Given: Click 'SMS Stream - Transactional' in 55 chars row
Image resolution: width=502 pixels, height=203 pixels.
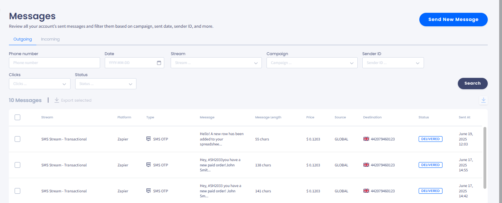Looking at the screenshot, I should click(x=64, y=139).
